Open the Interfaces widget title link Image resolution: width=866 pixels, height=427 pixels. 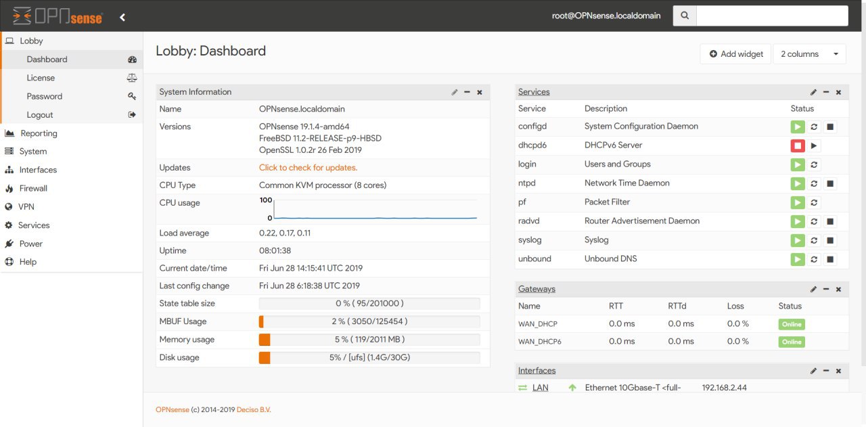[537, 371]
